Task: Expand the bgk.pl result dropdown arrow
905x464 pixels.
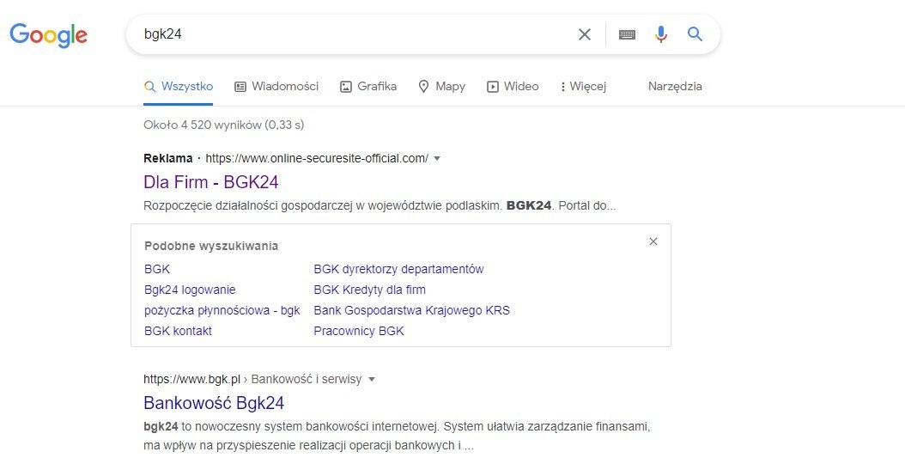Action: coord(372,379)
